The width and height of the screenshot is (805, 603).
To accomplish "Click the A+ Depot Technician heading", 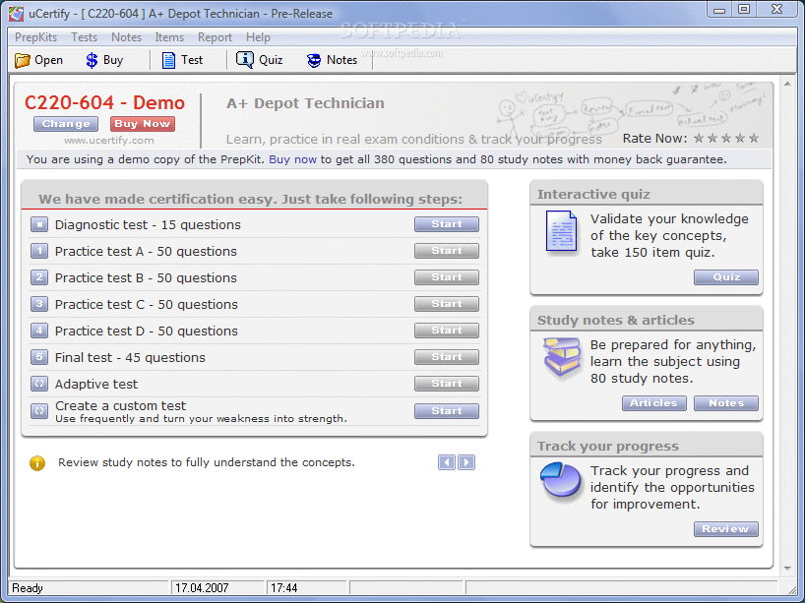I will coord(305,103).
